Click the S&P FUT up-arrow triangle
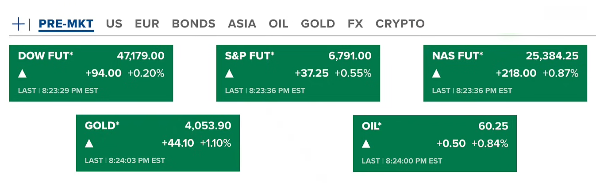 pyautogui.click(x=229, y=74)
